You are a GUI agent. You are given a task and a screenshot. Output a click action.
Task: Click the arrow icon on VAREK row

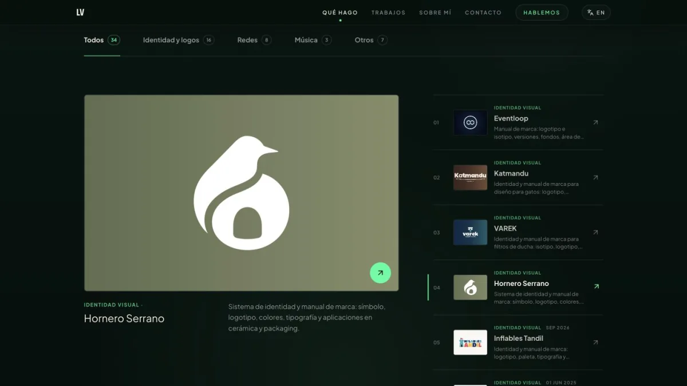click(x=595, y=232)
